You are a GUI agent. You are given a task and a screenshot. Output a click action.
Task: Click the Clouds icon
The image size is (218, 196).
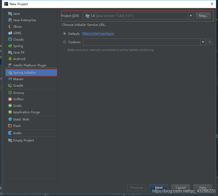point(10,39)
